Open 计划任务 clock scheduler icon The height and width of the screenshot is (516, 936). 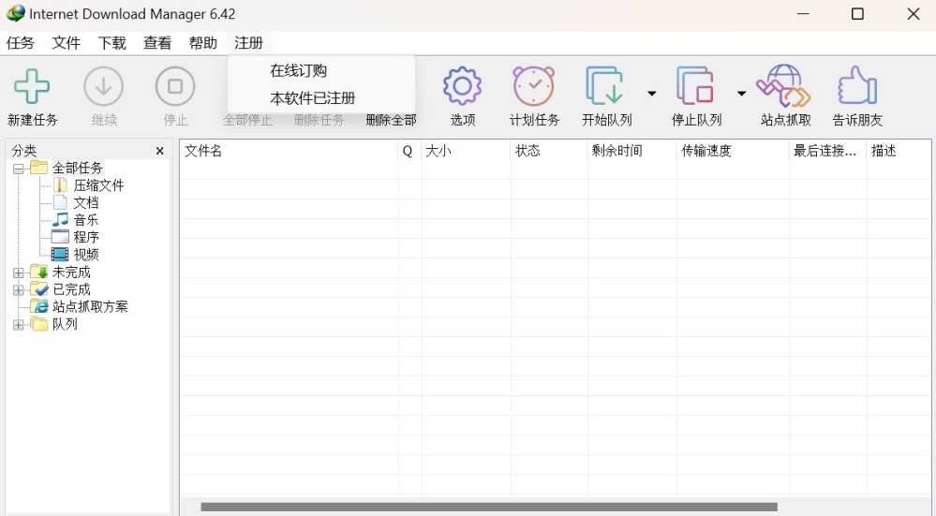point(534,86)
